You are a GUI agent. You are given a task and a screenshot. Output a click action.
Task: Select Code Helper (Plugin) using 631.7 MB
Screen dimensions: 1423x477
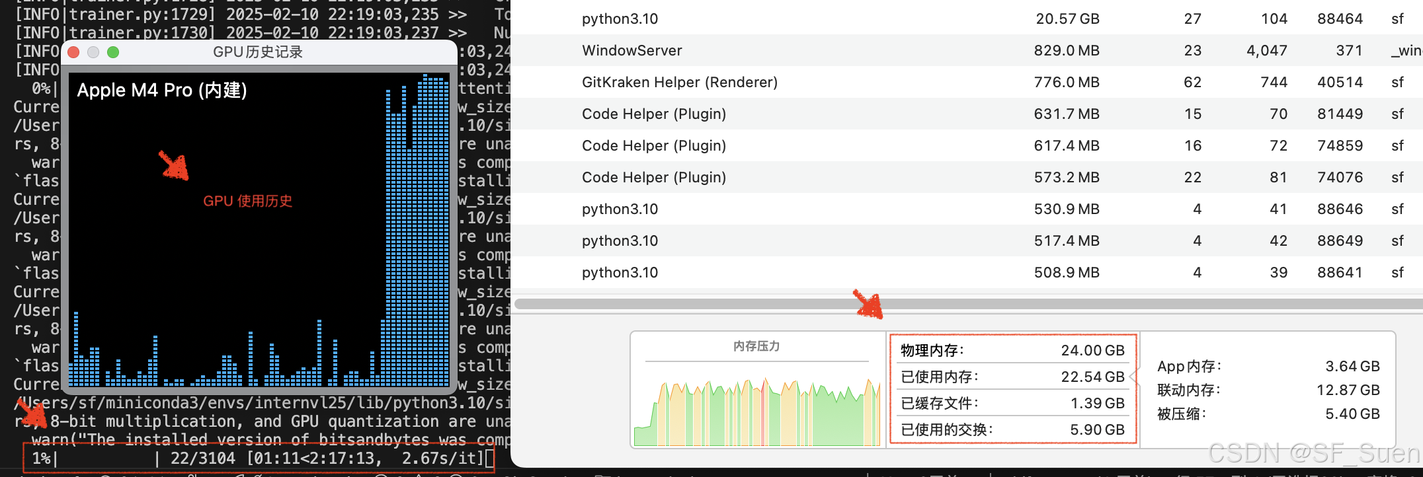click(x=967, y=114)
